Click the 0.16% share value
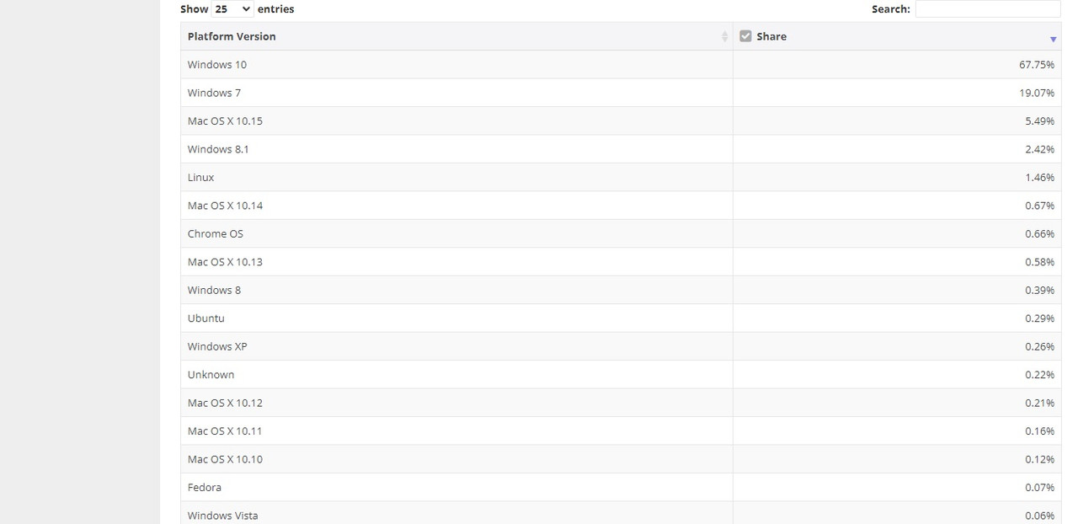Viewport: 1078px width, 524px height. tap(1040, 431)
